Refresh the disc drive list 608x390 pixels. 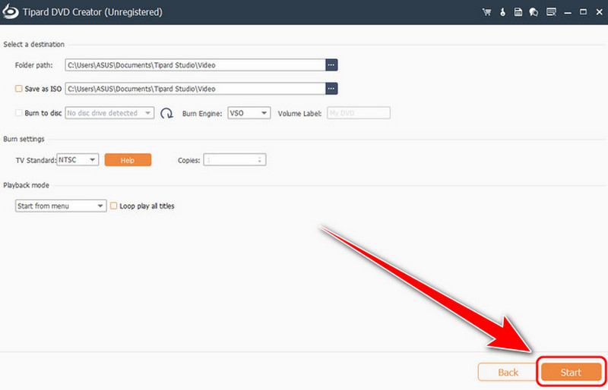click(x=166, y=113)
